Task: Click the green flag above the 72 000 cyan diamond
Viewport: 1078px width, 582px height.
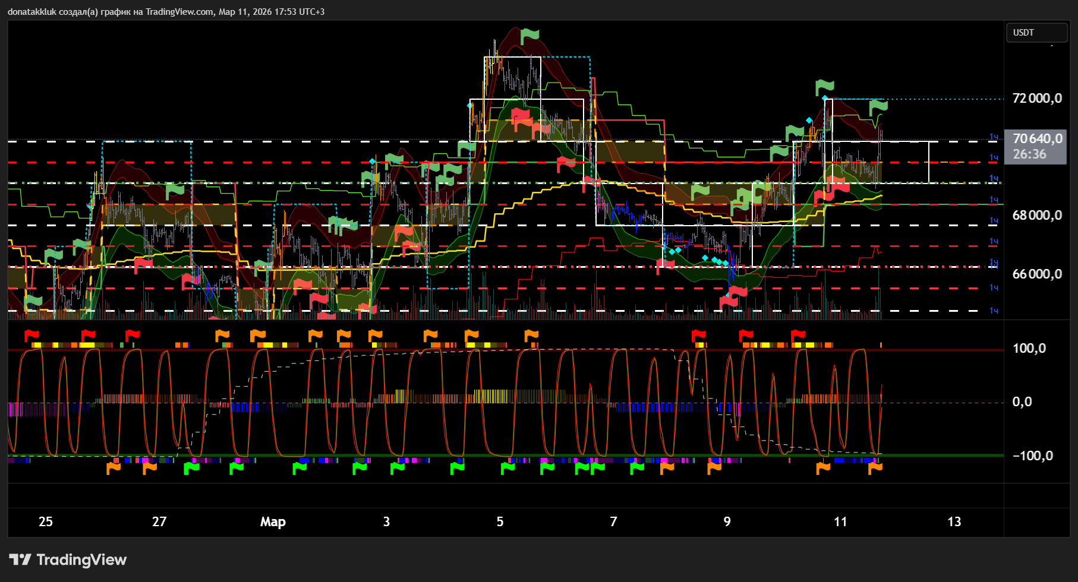Action: (x=824, y=87)
